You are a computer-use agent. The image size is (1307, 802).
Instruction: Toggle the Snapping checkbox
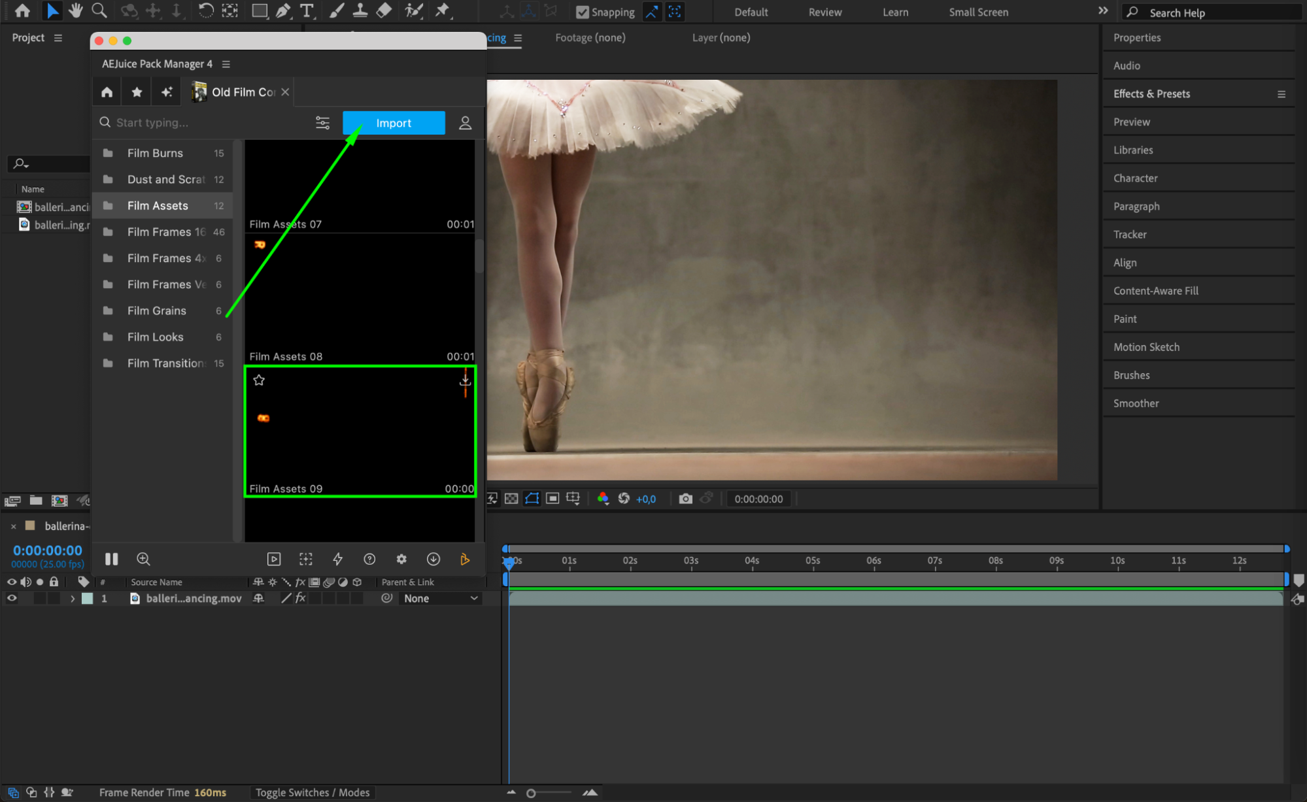point(582,12)
